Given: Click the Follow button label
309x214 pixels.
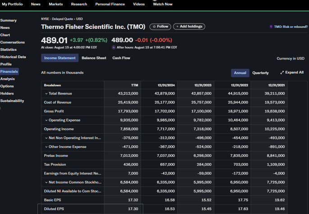Looking at the screenshot, I should (x=163, y=27).
